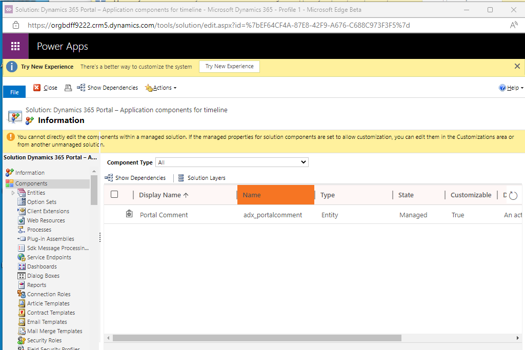The width and height of the screenshot is (525, 350).
Task: Click the Service Endpoints icon
Action: coord(22,257)
